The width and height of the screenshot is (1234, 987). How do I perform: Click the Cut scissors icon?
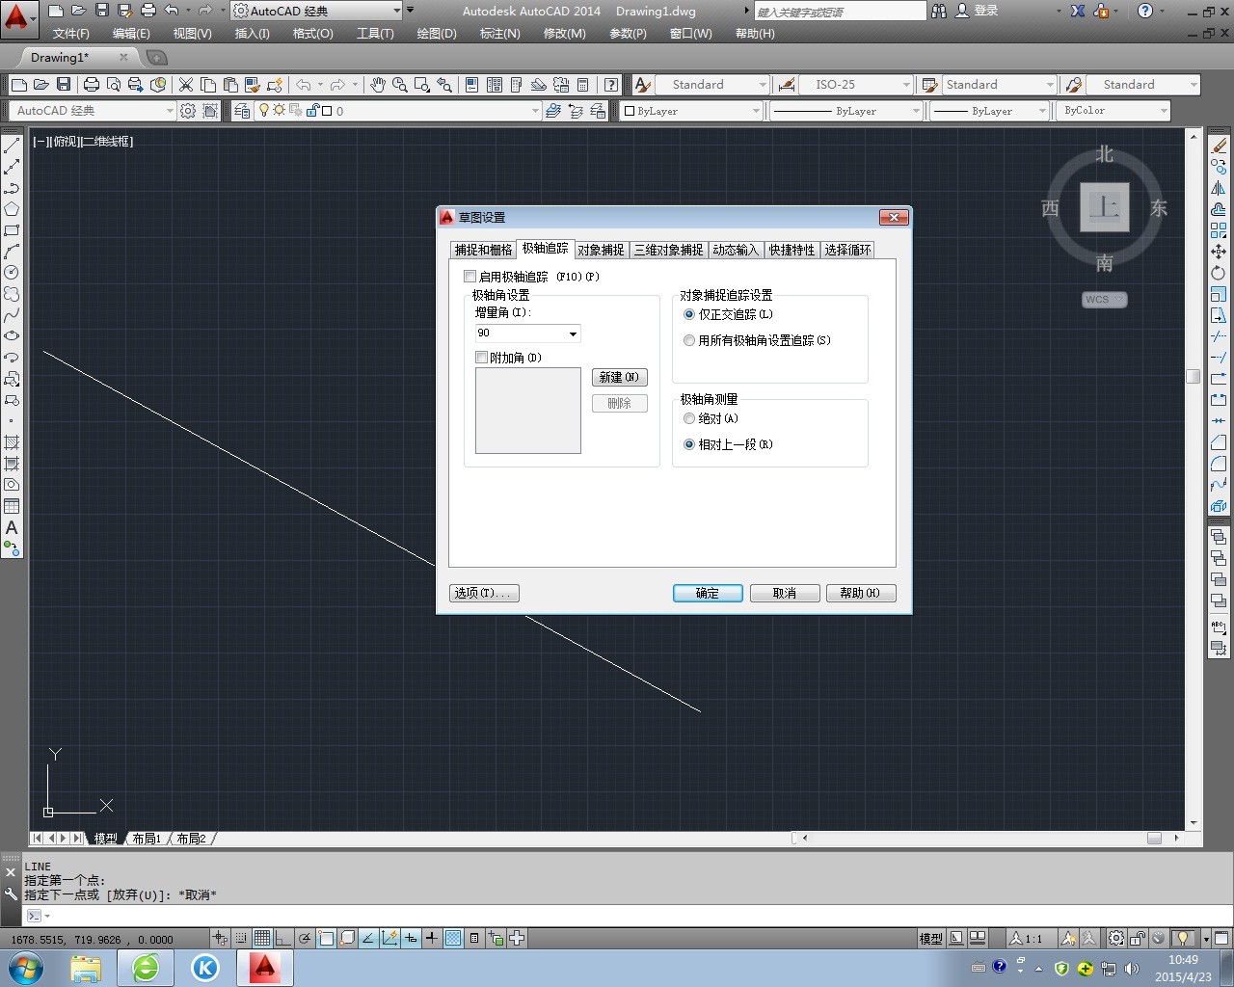[186, 85]
